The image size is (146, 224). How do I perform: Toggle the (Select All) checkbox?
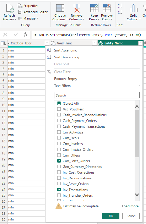59,103
